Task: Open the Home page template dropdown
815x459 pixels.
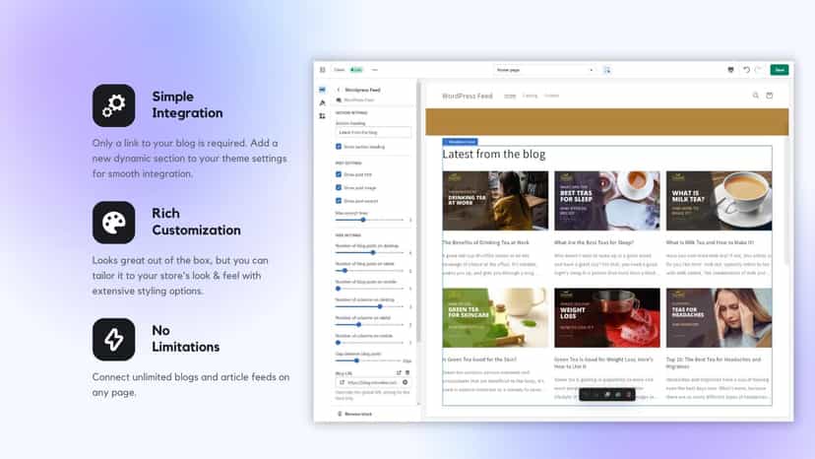Action: coord(544,70)
